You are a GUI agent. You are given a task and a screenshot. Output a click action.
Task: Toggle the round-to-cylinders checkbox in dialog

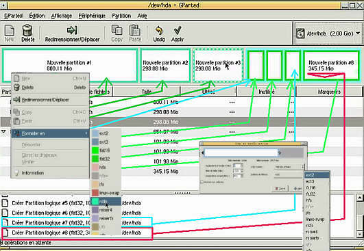pyautogui.click(x=202, y=182)
